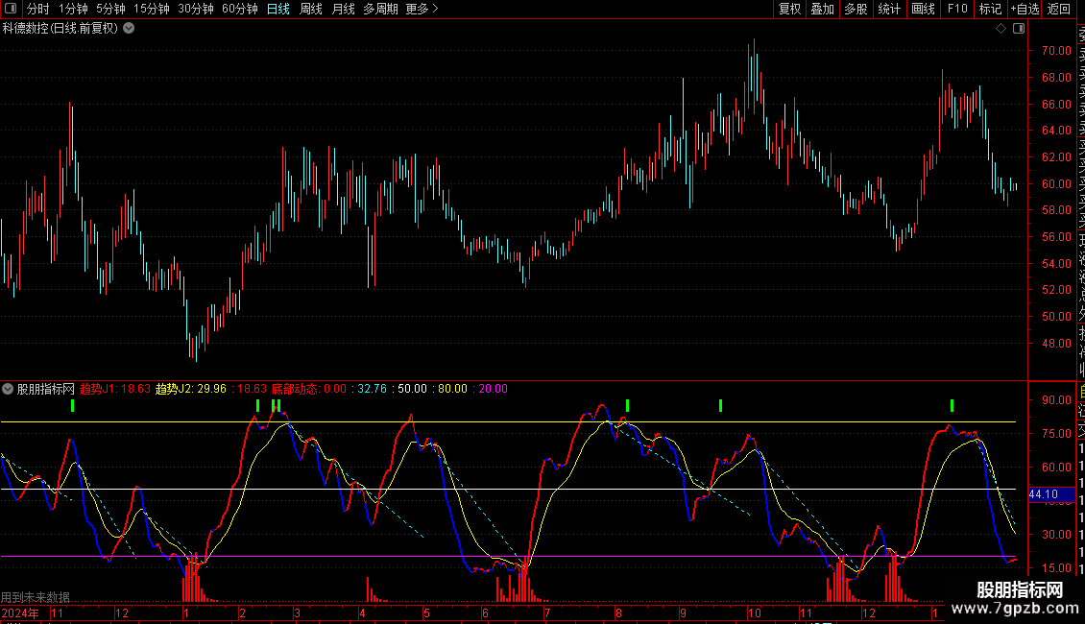The height and width of the screenshot is (624, 1085).
Task: Open the 画线 drawing tools
Action: (x=923, y=9)
